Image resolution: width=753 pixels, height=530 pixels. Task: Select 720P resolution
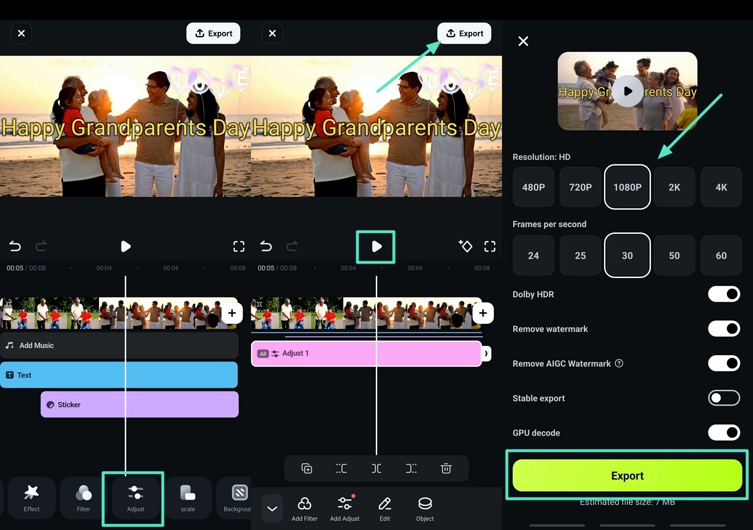(x=580, y=187)
